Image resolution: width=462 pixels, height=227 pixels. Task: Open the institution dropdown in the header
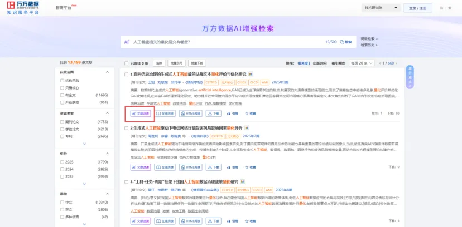[381, 8]
